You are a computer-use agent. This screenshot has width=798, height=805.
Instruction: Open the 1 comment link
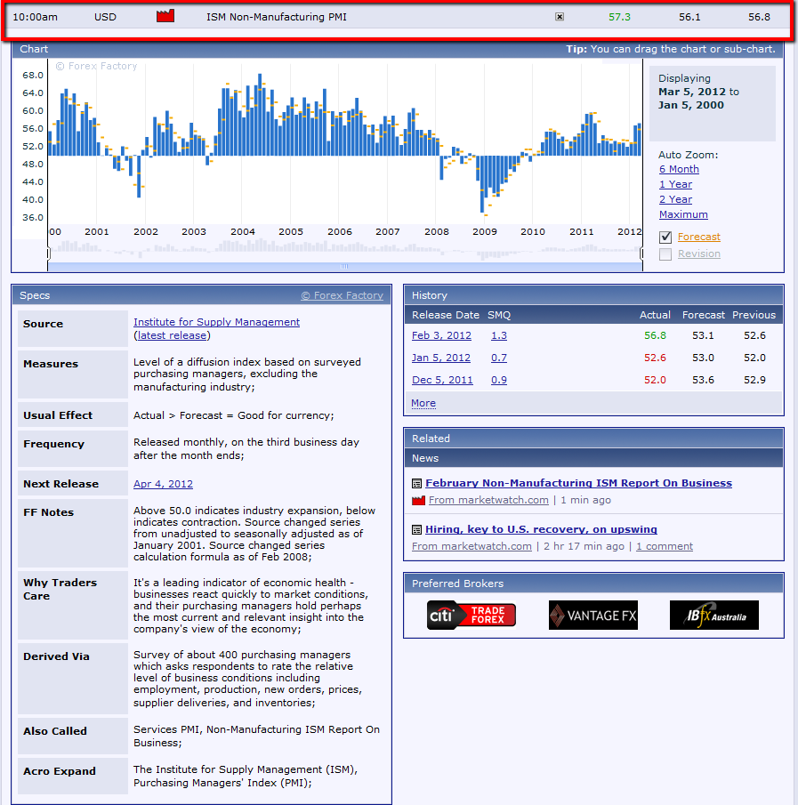[665, 546]
